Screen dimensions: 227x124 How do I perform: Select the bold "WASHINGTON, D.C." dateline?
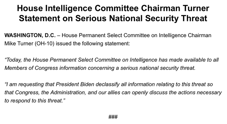(30, 35)
